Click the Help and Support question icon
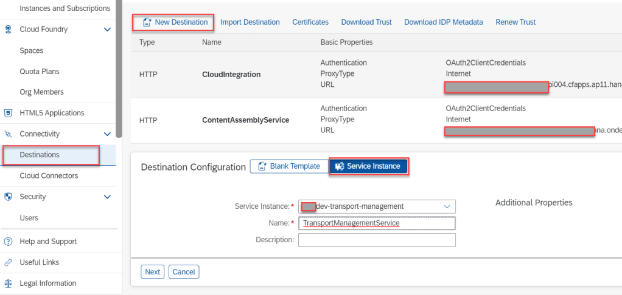 point(9,242)
